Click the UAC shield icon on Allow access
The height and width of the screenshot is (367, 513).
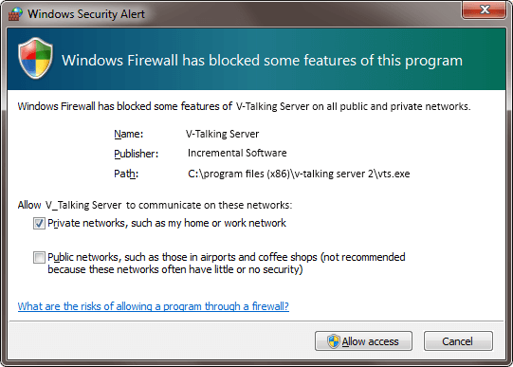[334, 341]
